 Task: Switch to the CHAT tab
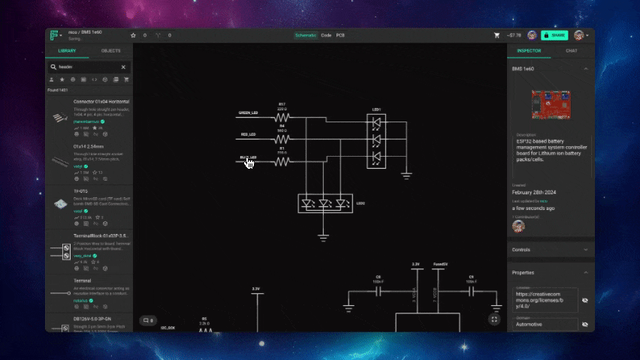pos(572,51)
